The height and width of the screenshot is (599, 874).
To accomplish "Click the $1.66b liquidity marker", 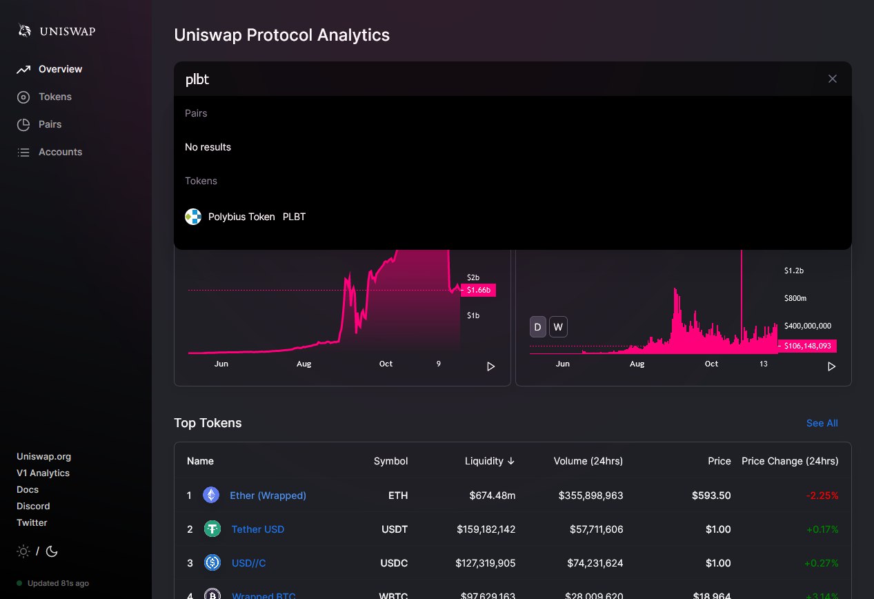I will 478,290.
